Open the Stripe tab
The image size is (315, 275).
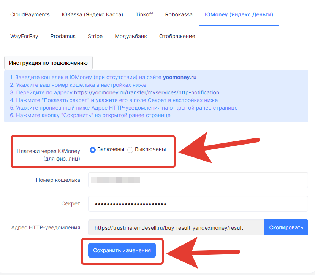95,36
